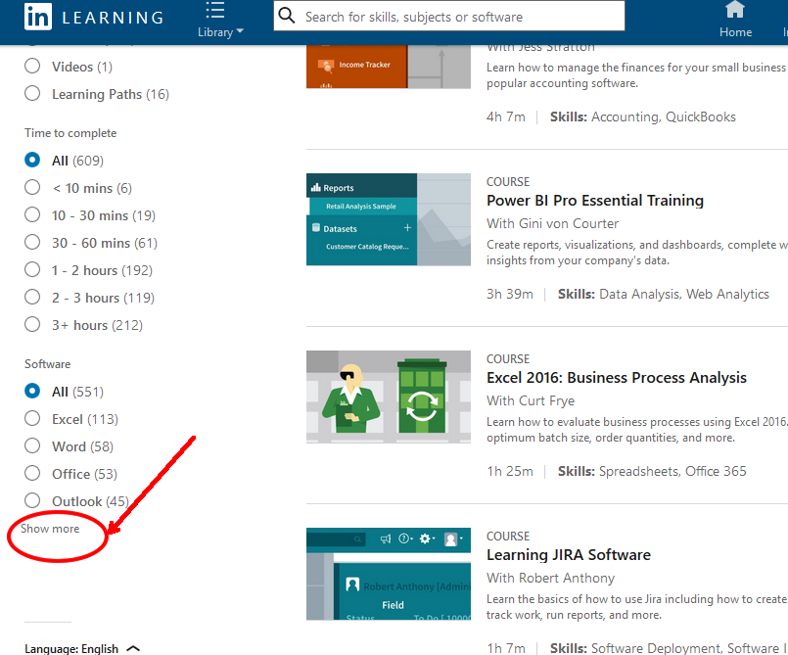Click the 'Software' filter heading
788x655 pixels.
click(47, 364)
